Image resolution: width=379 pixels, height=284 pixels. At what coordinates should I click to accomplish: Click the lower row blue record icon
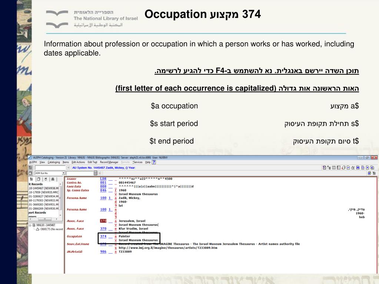369,173
